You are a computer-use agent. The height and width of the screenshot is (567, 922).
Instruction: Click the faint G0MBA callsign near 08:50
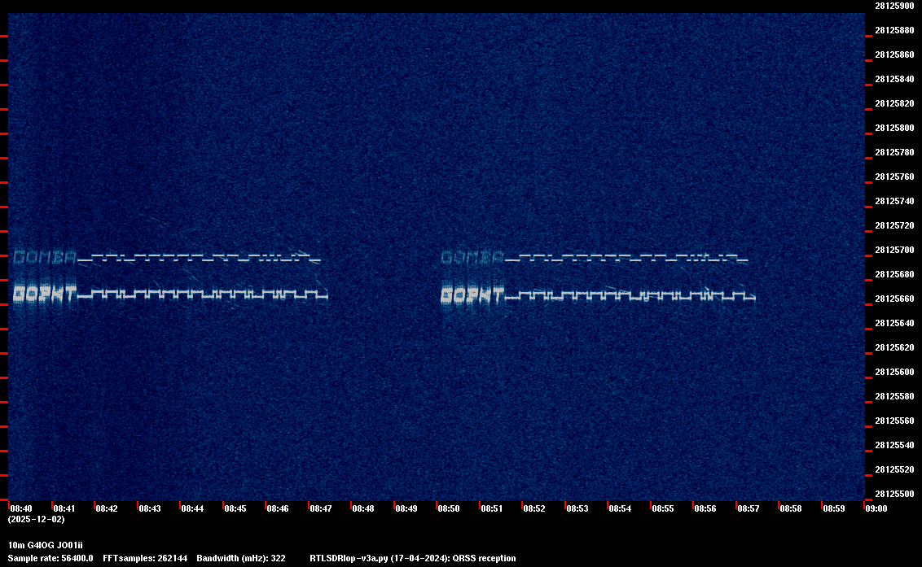(x=472, y=257)
